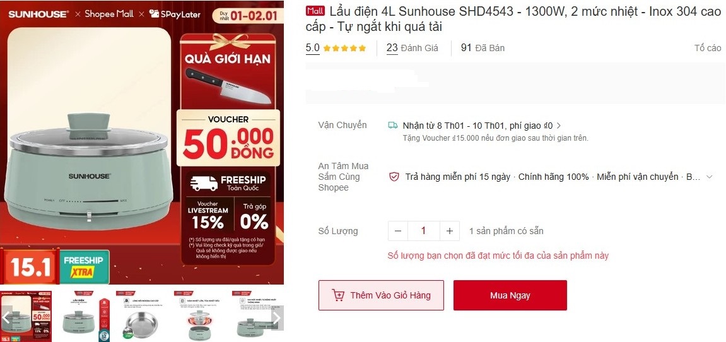Increase quantity with plus button
The image size is (726, 342).
point(449,231)
